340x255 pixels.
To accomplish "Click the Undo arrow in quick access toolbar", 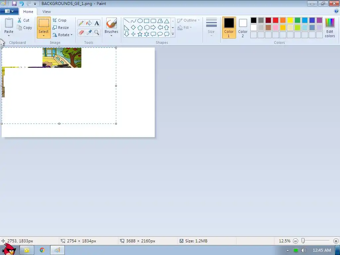I will 22,3.
